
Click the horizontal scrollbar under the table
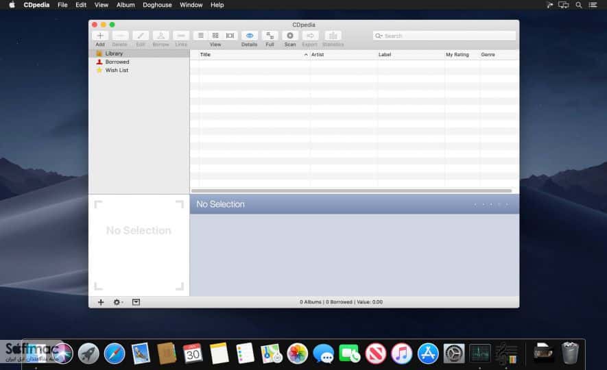[351, 190]
